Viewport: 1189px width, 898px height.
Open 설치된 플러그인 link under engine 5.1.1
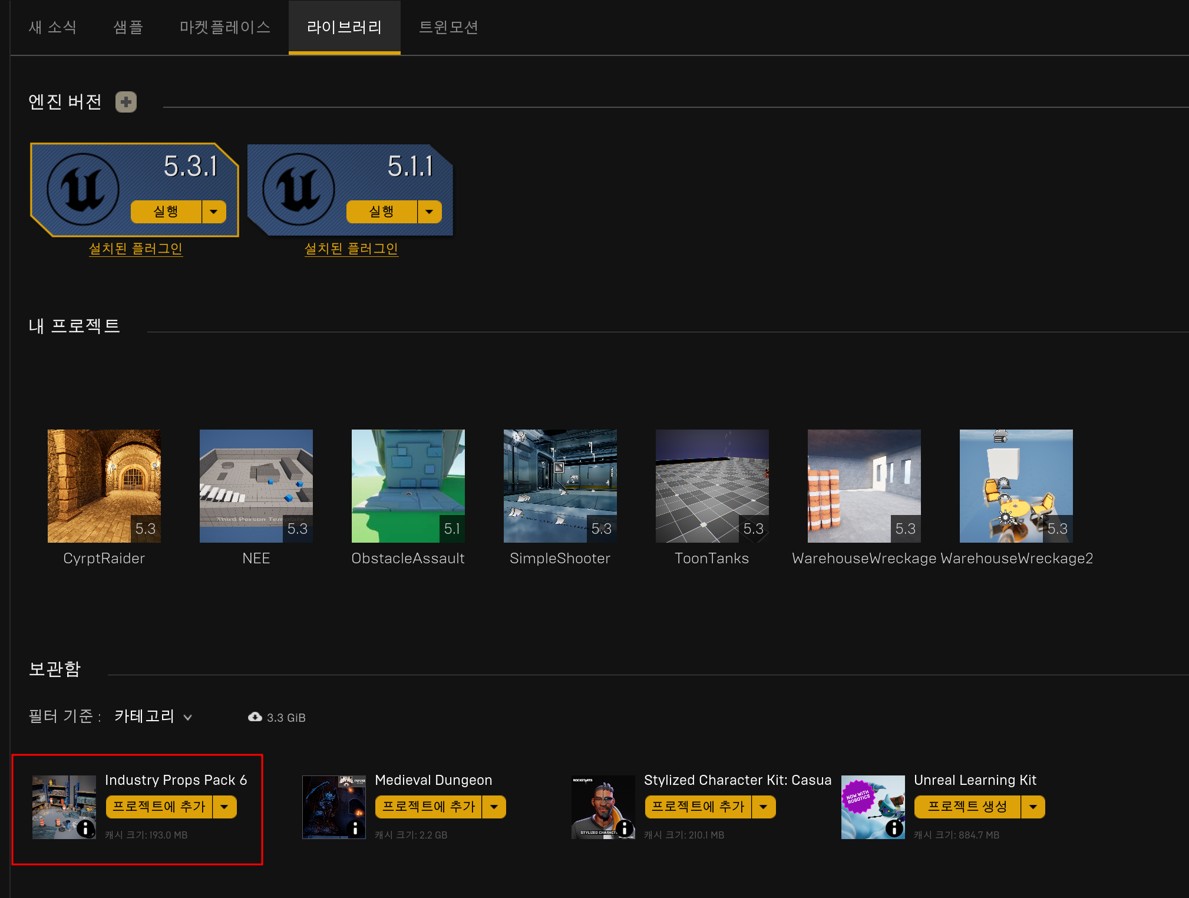tap(351, 249)
